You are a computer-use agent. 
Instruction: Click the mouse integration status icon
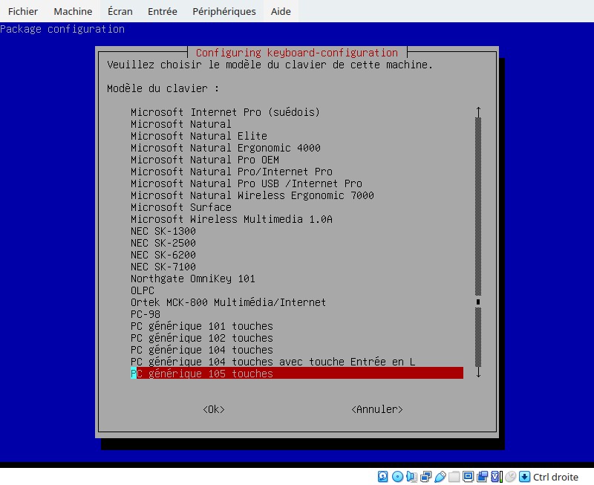pos(511,476)
